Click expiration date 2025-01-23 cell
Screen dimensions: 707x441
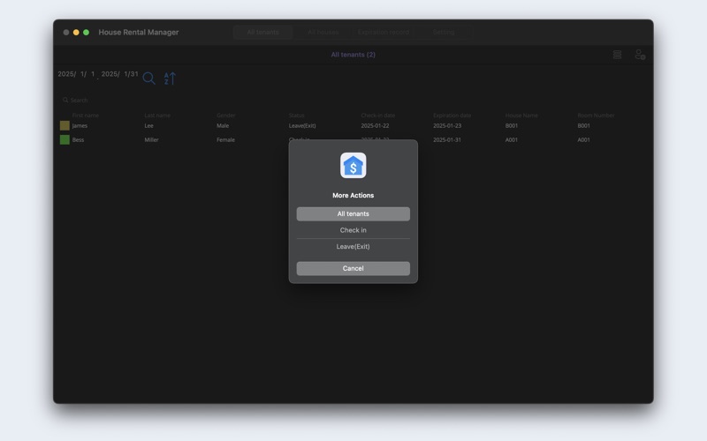coord(447,125)
